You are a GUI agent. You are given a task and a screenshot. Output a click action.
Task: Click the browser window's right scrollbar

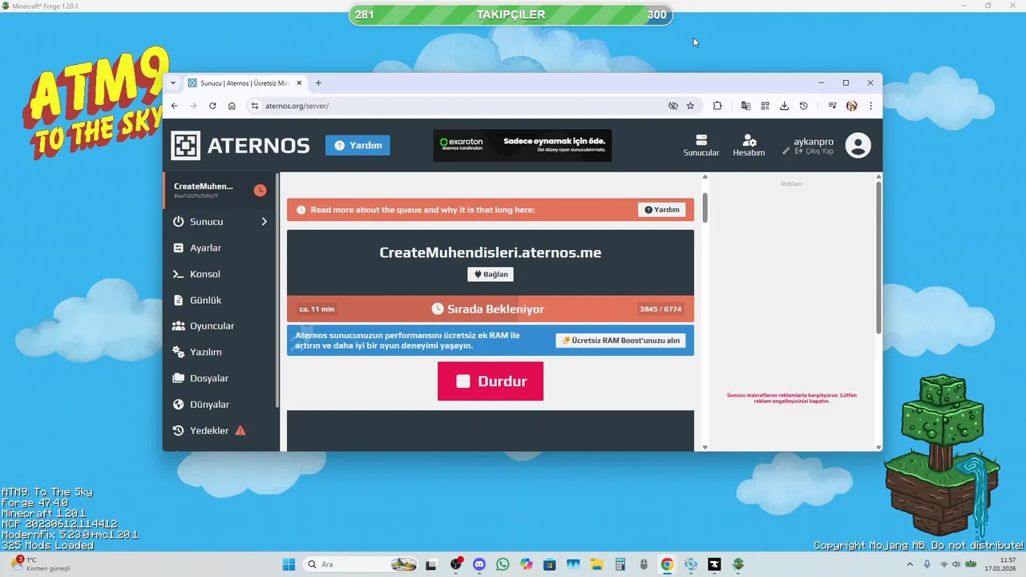(879, 256)
